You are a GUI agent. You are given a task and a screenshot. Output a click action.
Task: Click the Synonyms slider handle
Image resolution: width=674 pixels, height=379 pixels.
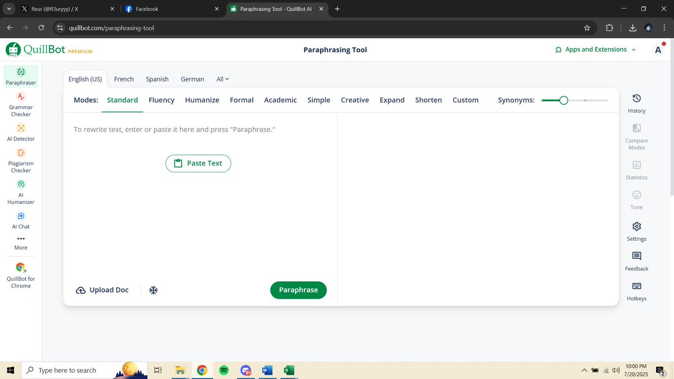click(564, 100)
